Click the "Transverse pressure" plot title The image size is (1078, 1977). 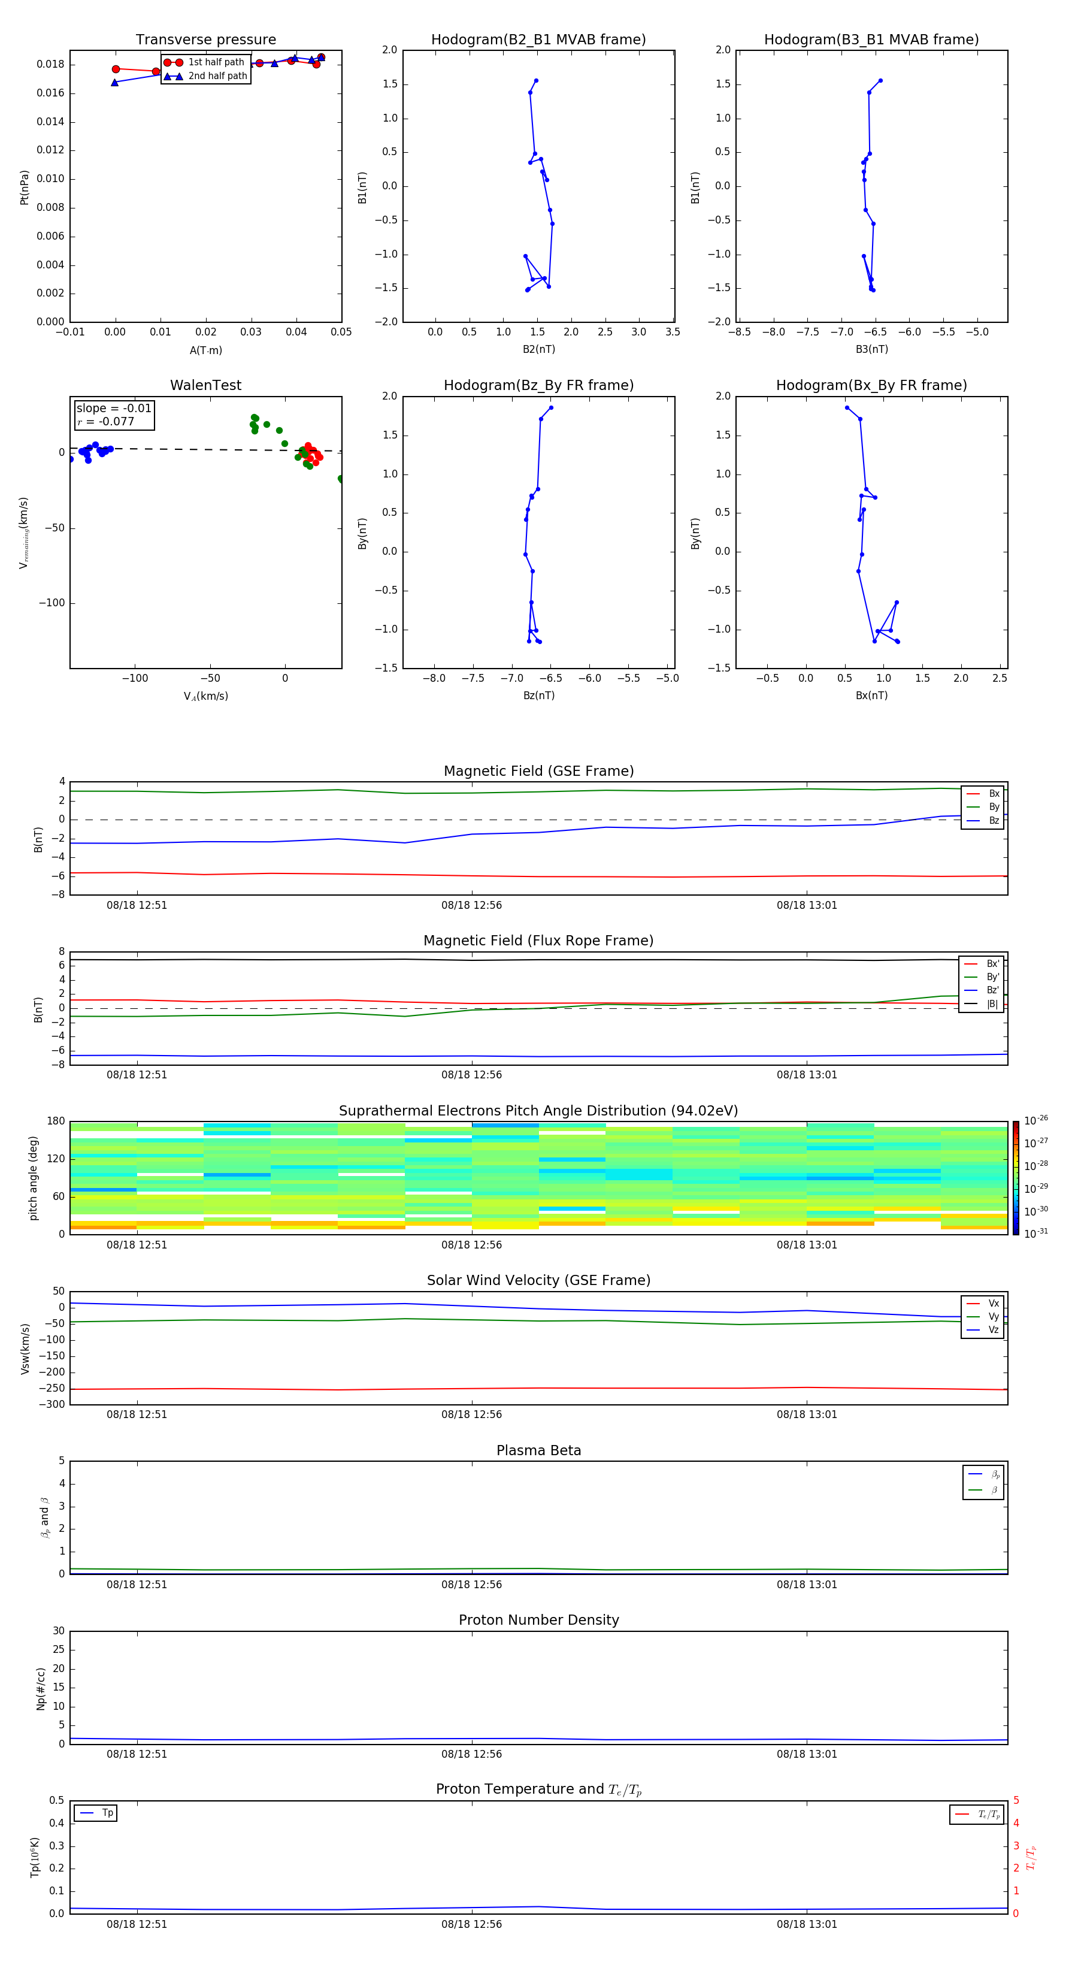click(x=205, y=39)
